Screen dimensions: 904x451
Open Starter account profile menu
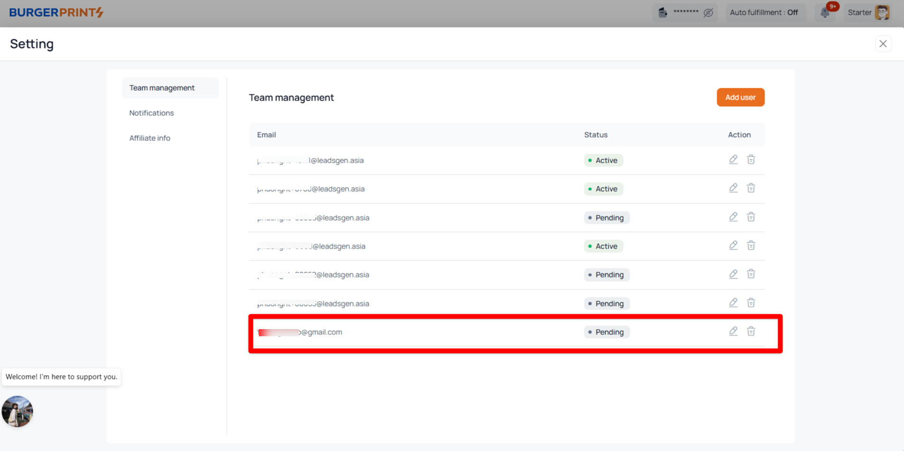click(x=868, y=12)
